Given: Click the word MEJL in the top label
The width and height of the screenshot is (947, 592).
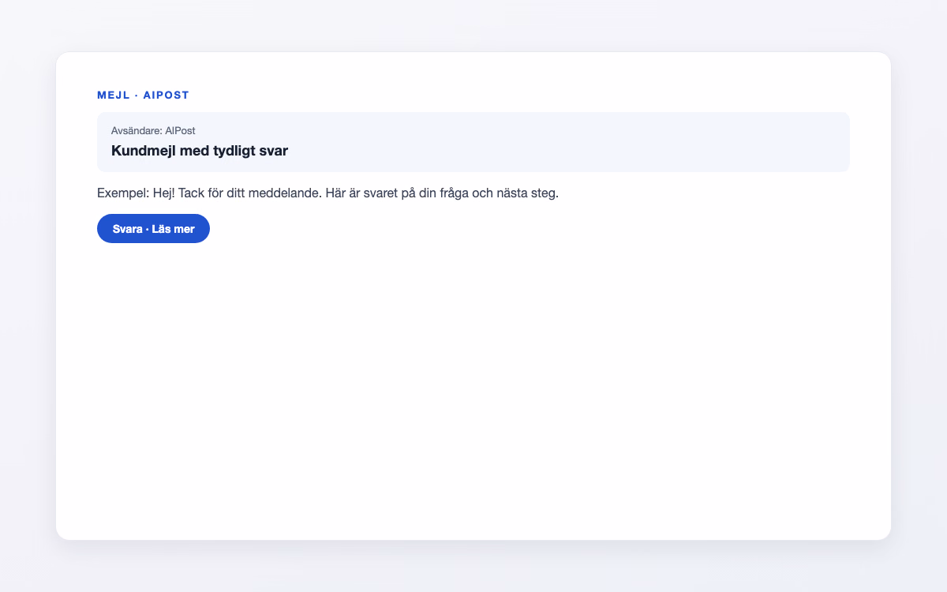Looking at the screenshot, I should (113, 95).
